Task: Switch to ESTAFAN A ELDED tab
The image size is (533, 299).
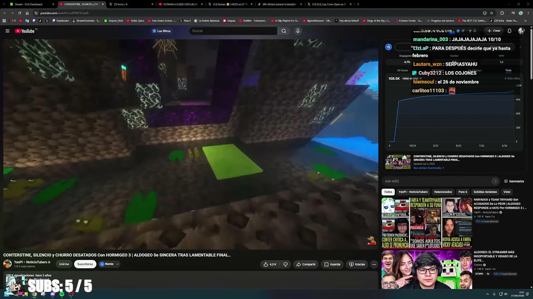Action: pyautogui.click(x=180, y=4)
